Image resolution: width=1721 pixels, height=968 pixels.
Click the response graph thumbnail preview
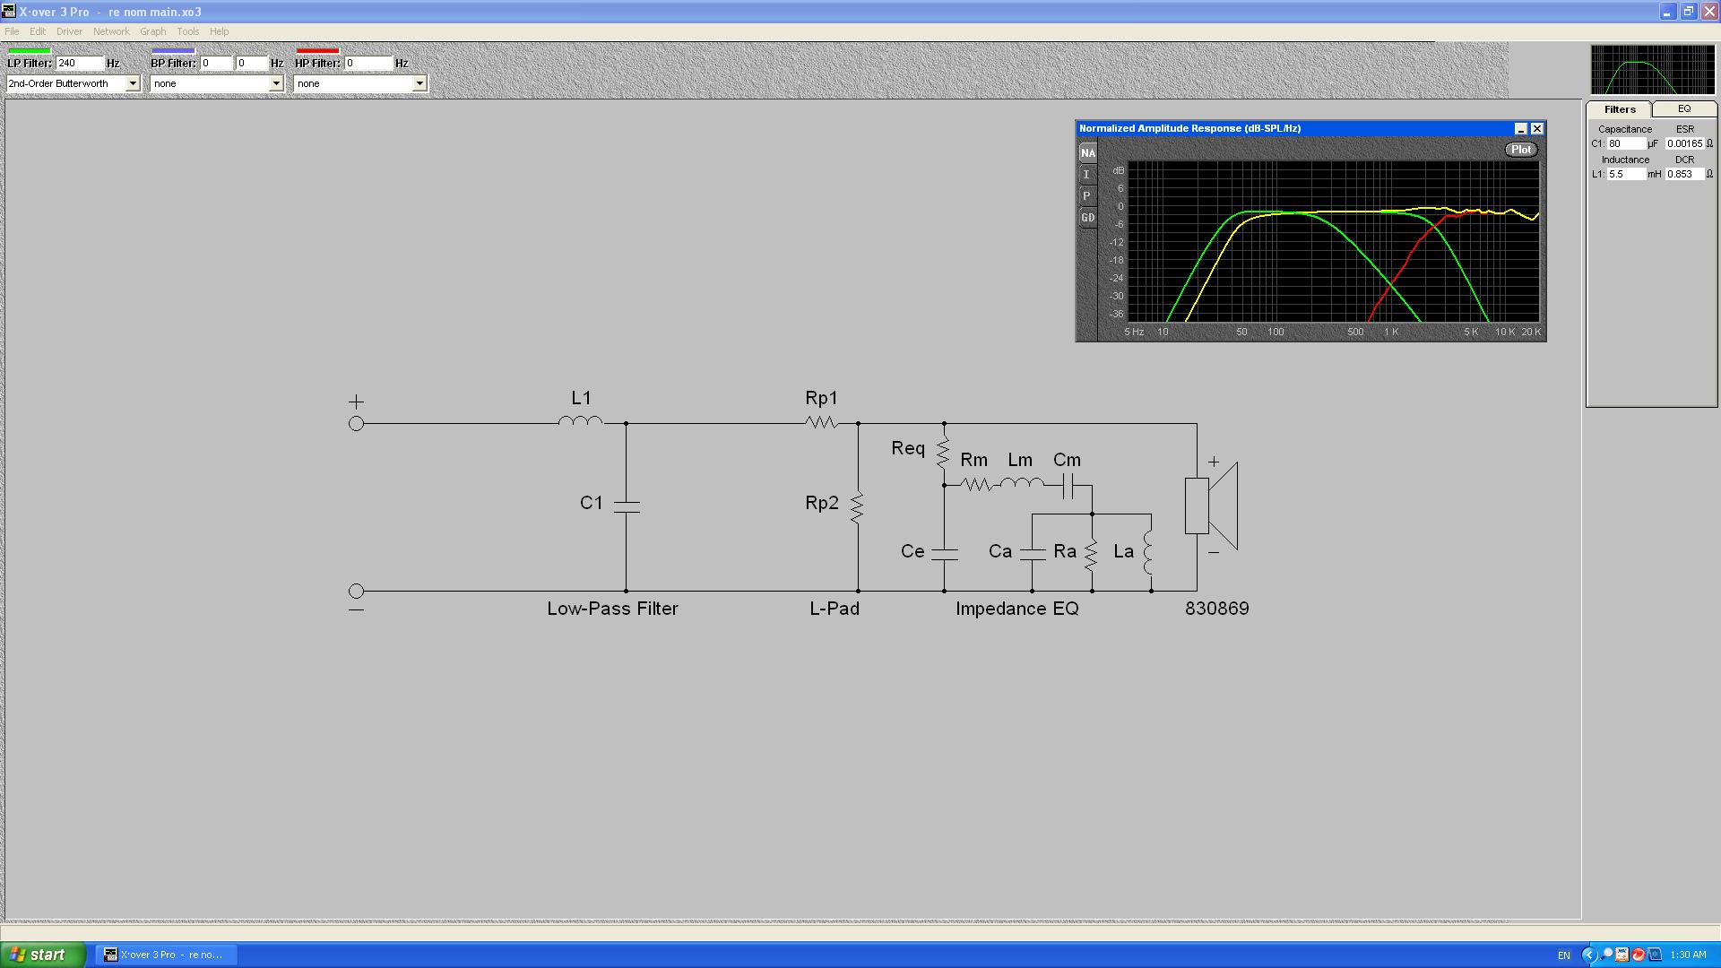[1651, 70]
